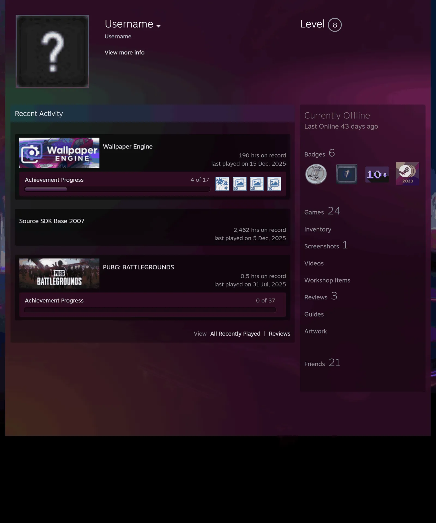Open the Screenshots 1 link
The width and height of the screenshot is (436, 523).
tap(326, 245)
